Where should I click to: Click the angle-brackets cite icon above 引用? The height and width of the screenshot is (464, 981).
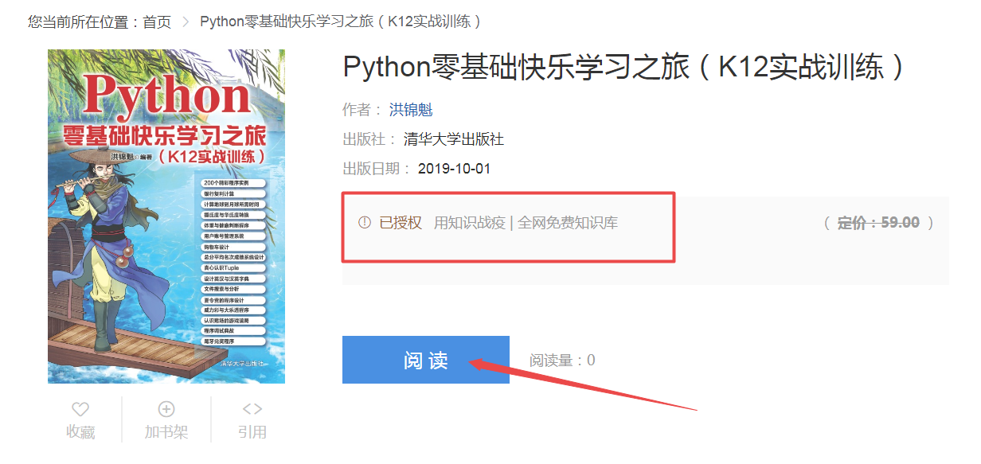click(x=252, y=409)
